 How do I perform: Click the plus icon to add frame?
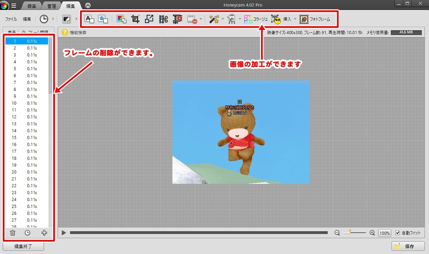click(44, 233)
